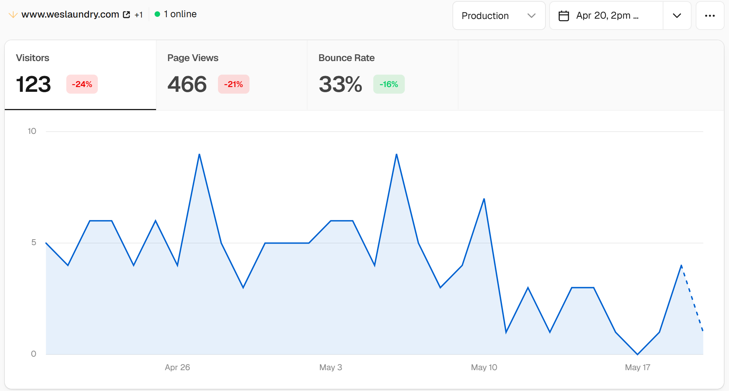Click the Apr 26 axis label
The width and height of the screenshot is (729, 391).
point(177,367)
